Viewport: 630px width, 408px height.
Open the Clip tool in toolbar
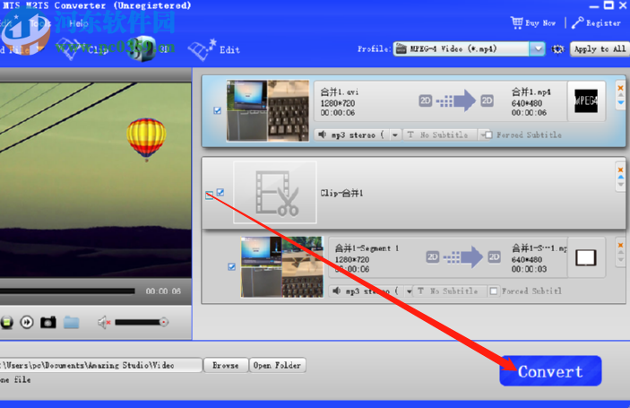[x=83, y=49]
